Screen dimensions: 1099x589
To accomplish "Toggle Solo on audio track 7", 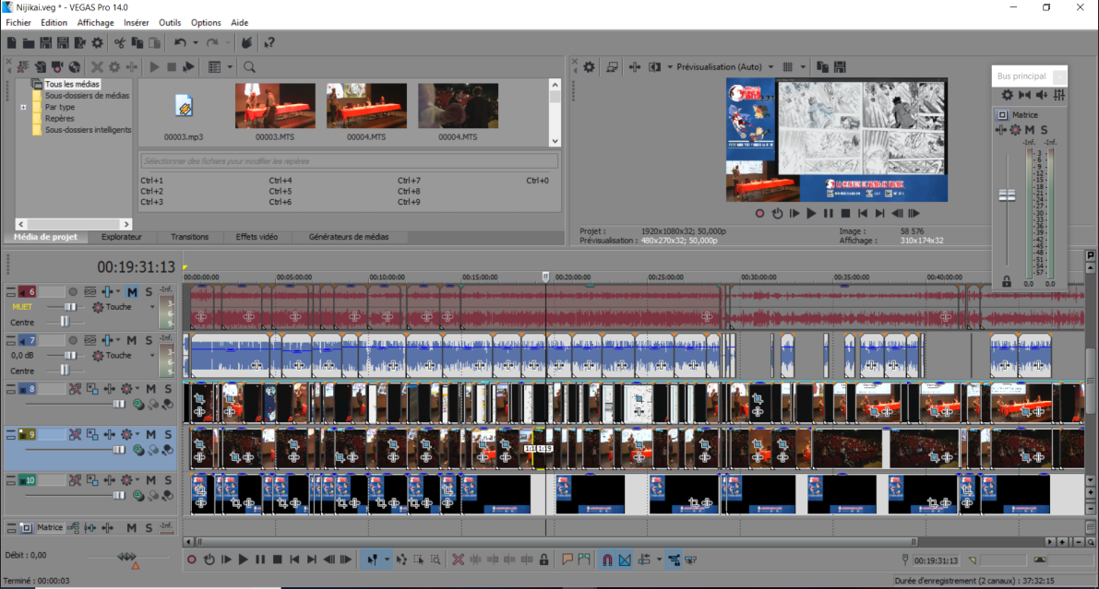I will coord(149,340).
